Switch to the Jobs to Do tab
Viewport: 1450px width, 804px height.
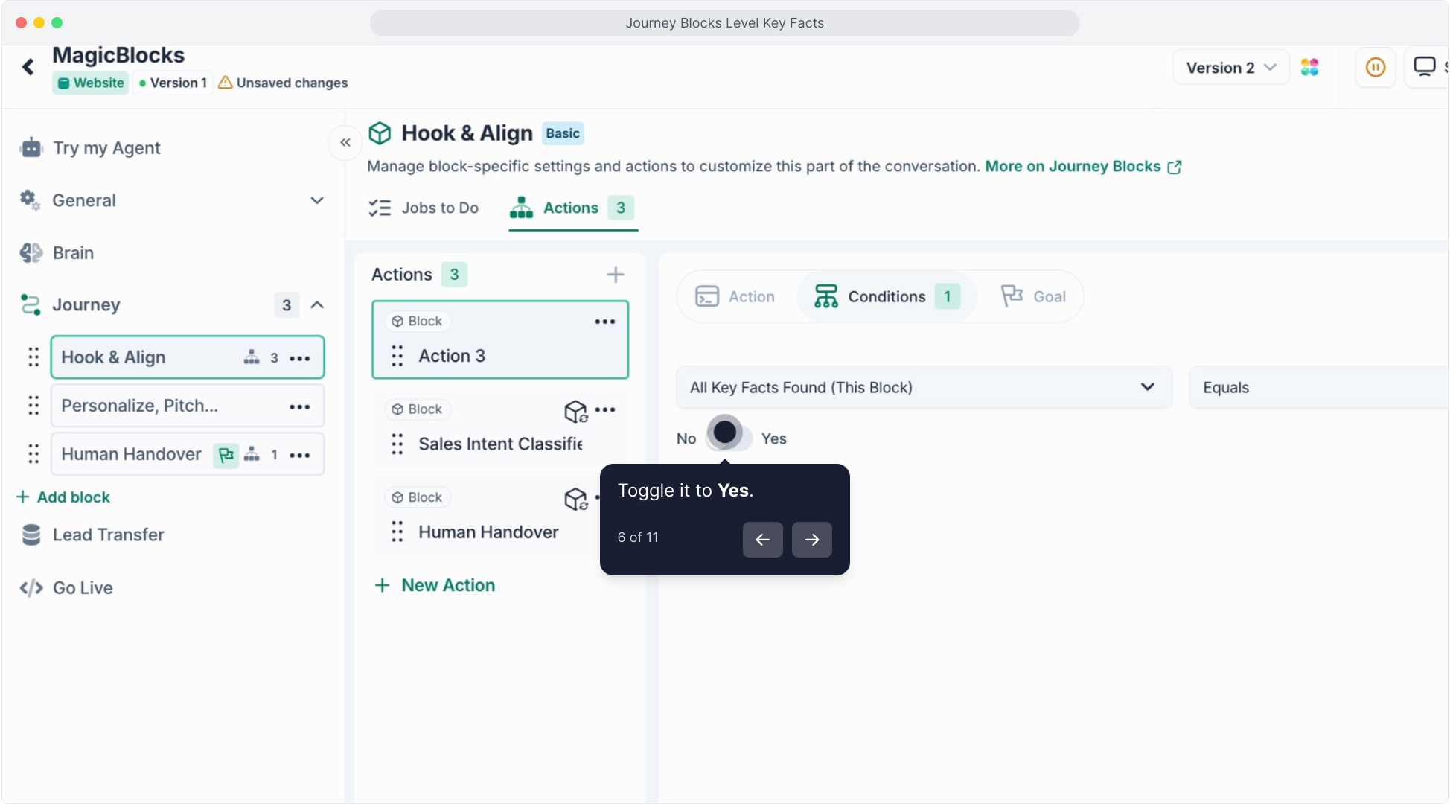point(424,208)
